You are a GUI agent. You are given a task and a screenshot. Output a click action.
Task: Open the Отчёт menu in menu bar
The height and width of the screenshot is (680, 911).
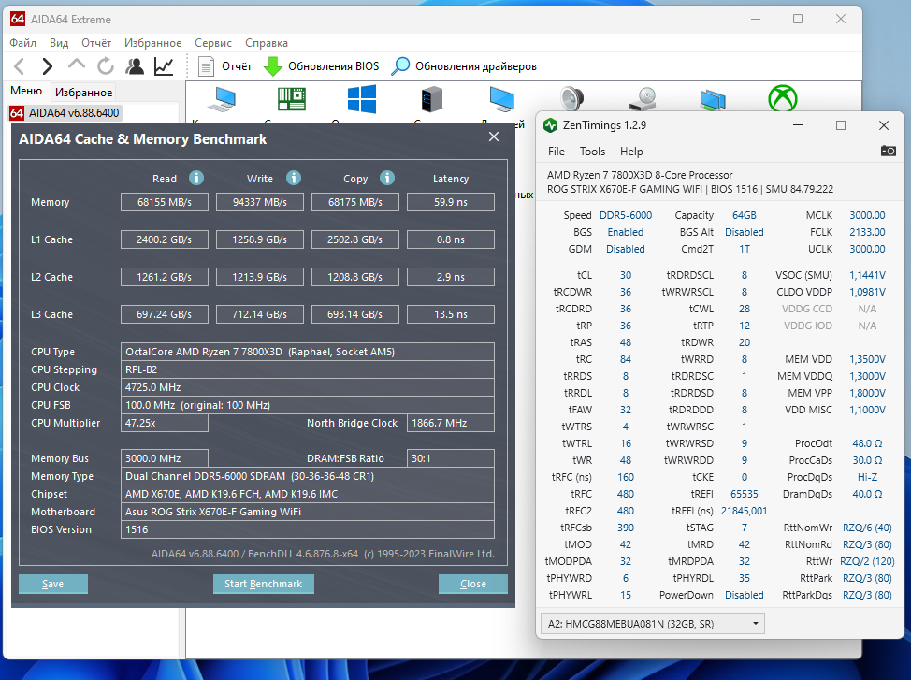coord(95,43)
